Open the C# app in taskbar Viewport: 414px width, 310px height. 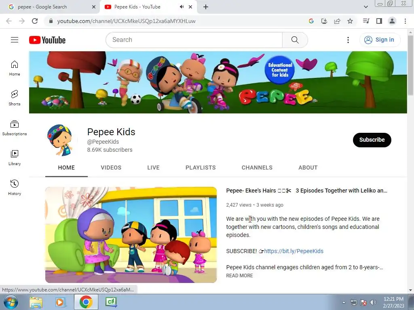pyautogui.click(x=111, y=302)
